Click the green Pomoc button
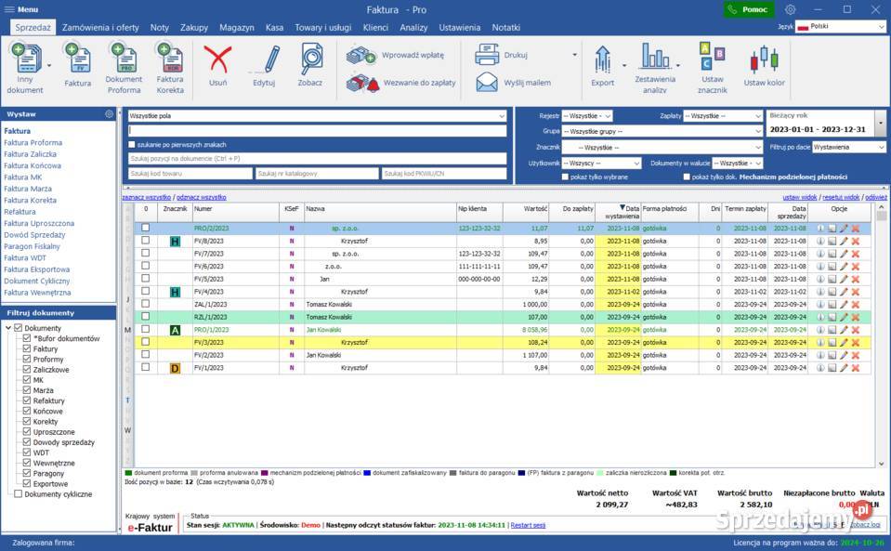The height and width of the screenshot is (551, 891). (749, 9)
